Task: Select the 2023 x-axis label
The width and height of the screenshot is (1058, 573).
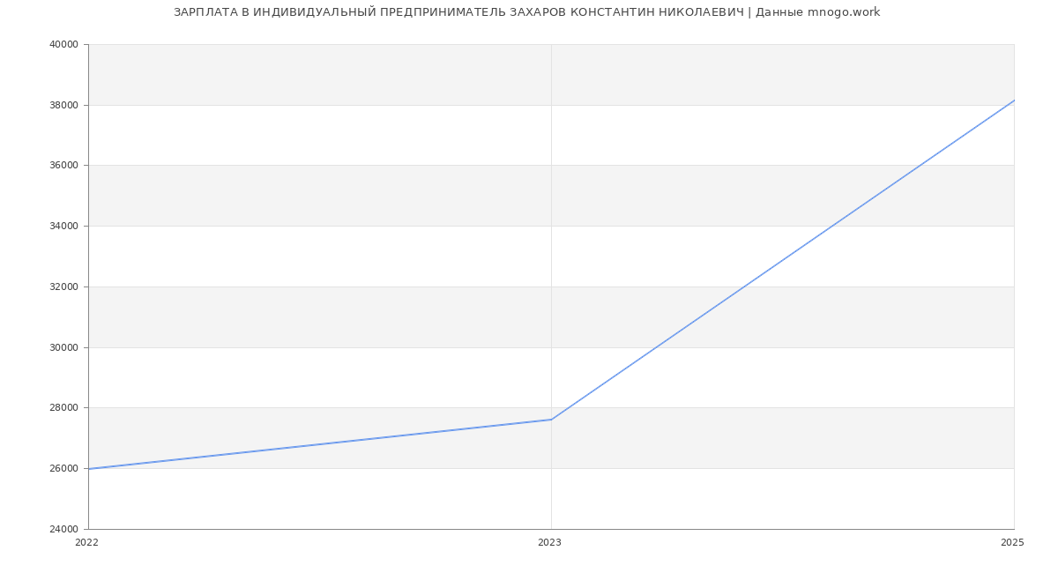Action: [549, 543]
